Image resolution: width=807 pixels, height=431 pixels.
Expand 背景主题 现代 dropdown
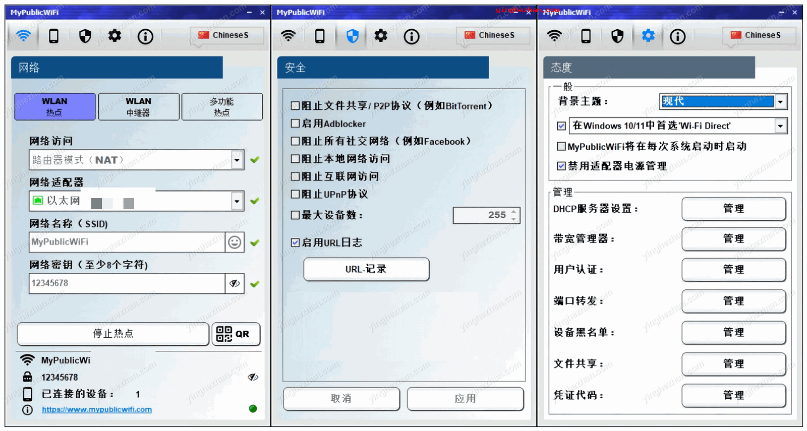coord(780,102)
